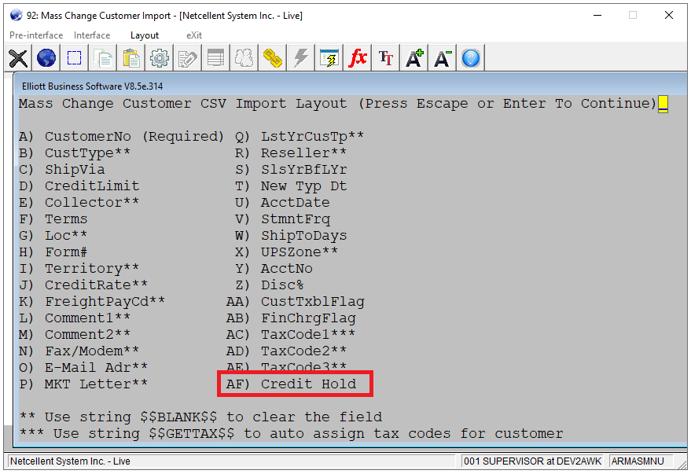The width and height of the screenshot is (691, 474).
Task: Click the decrease font size A- icon
Action: (x=443, y=58)
